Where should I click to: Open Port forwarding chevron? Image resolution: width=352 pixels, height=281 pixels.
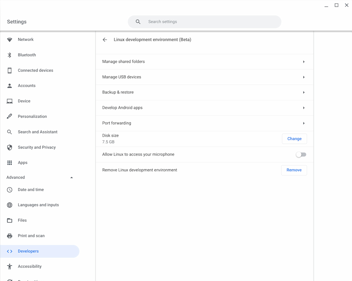pos(304,123)
